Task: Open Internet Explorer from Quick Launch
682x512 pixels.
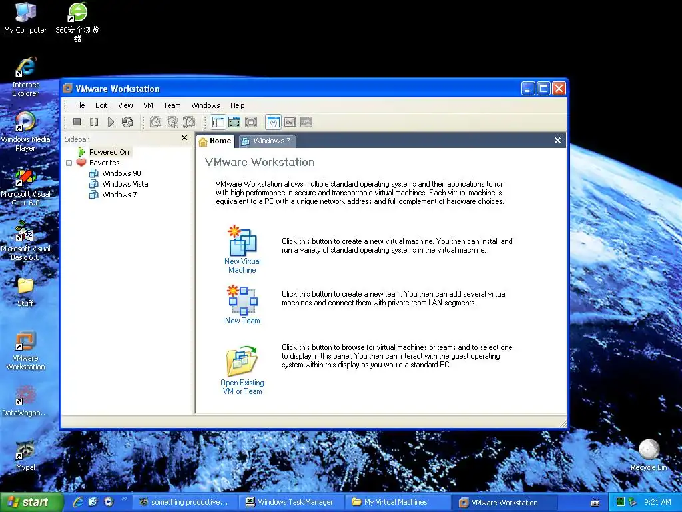Action: (x=78, y=502)
